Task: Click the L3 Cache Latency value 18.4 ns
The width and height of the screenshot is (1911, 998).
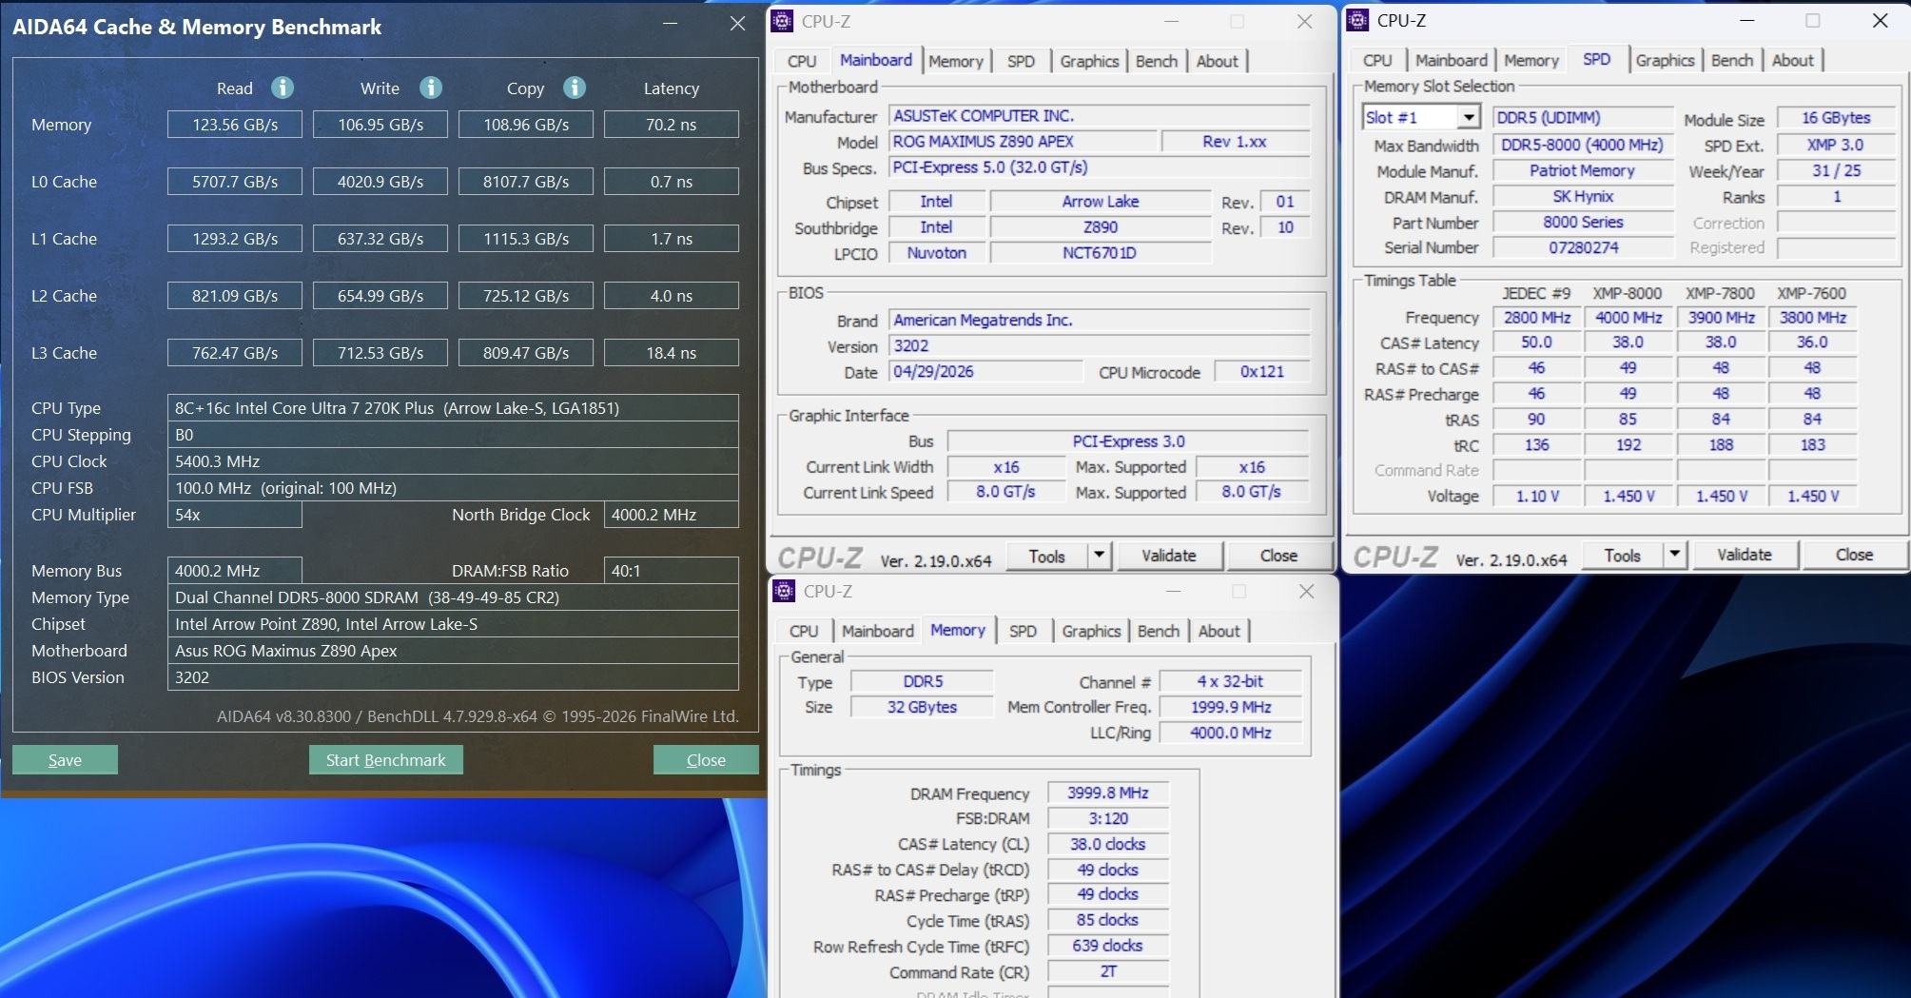Action: coord(672,353)
